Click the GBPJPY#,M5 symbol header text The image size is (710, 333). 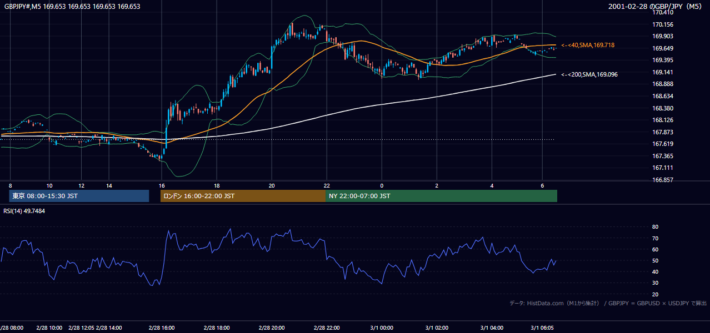(72, 7)
